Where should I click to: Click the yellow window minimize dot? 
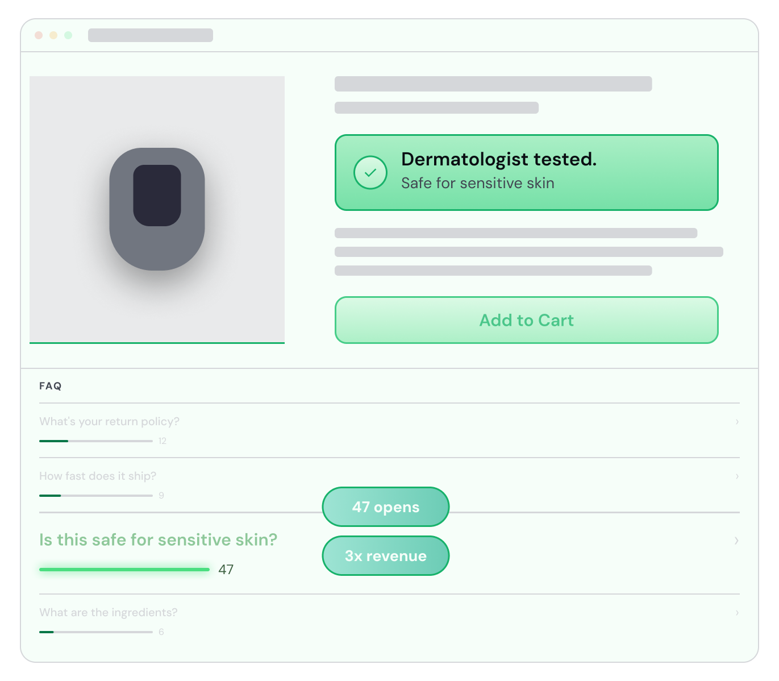point(53,35)
